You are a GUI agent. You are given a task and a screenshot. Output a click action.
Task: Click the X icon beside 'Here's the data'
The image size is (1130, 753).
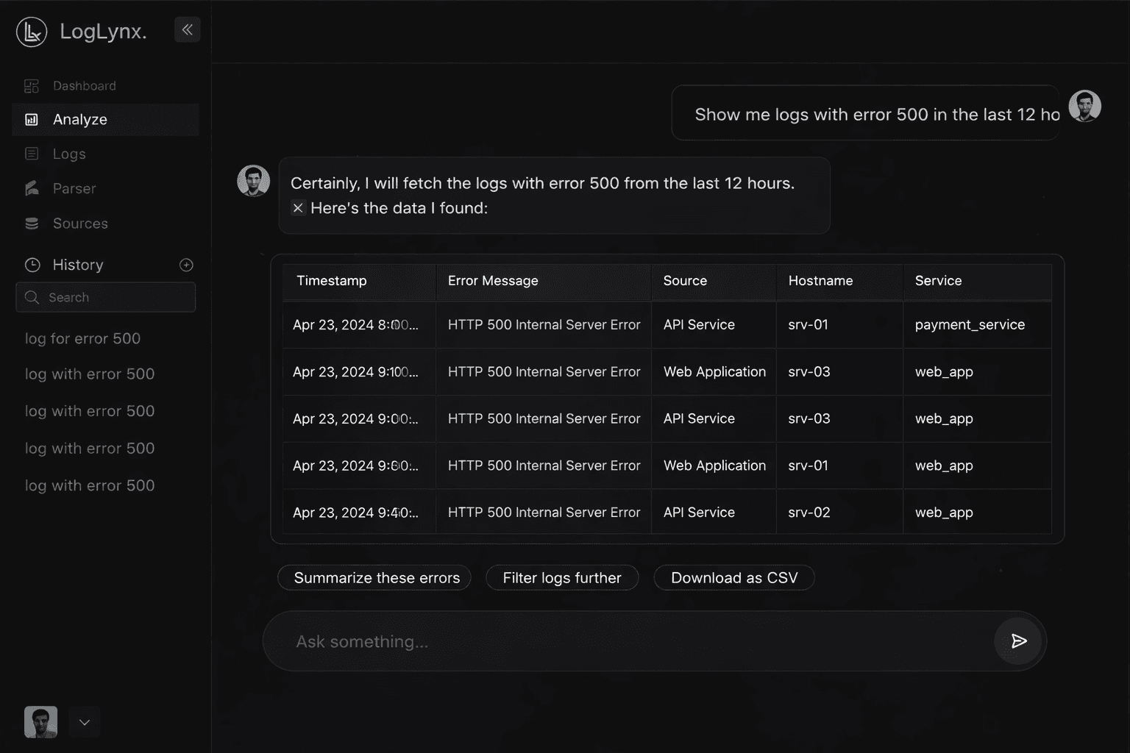coord(298,208)
